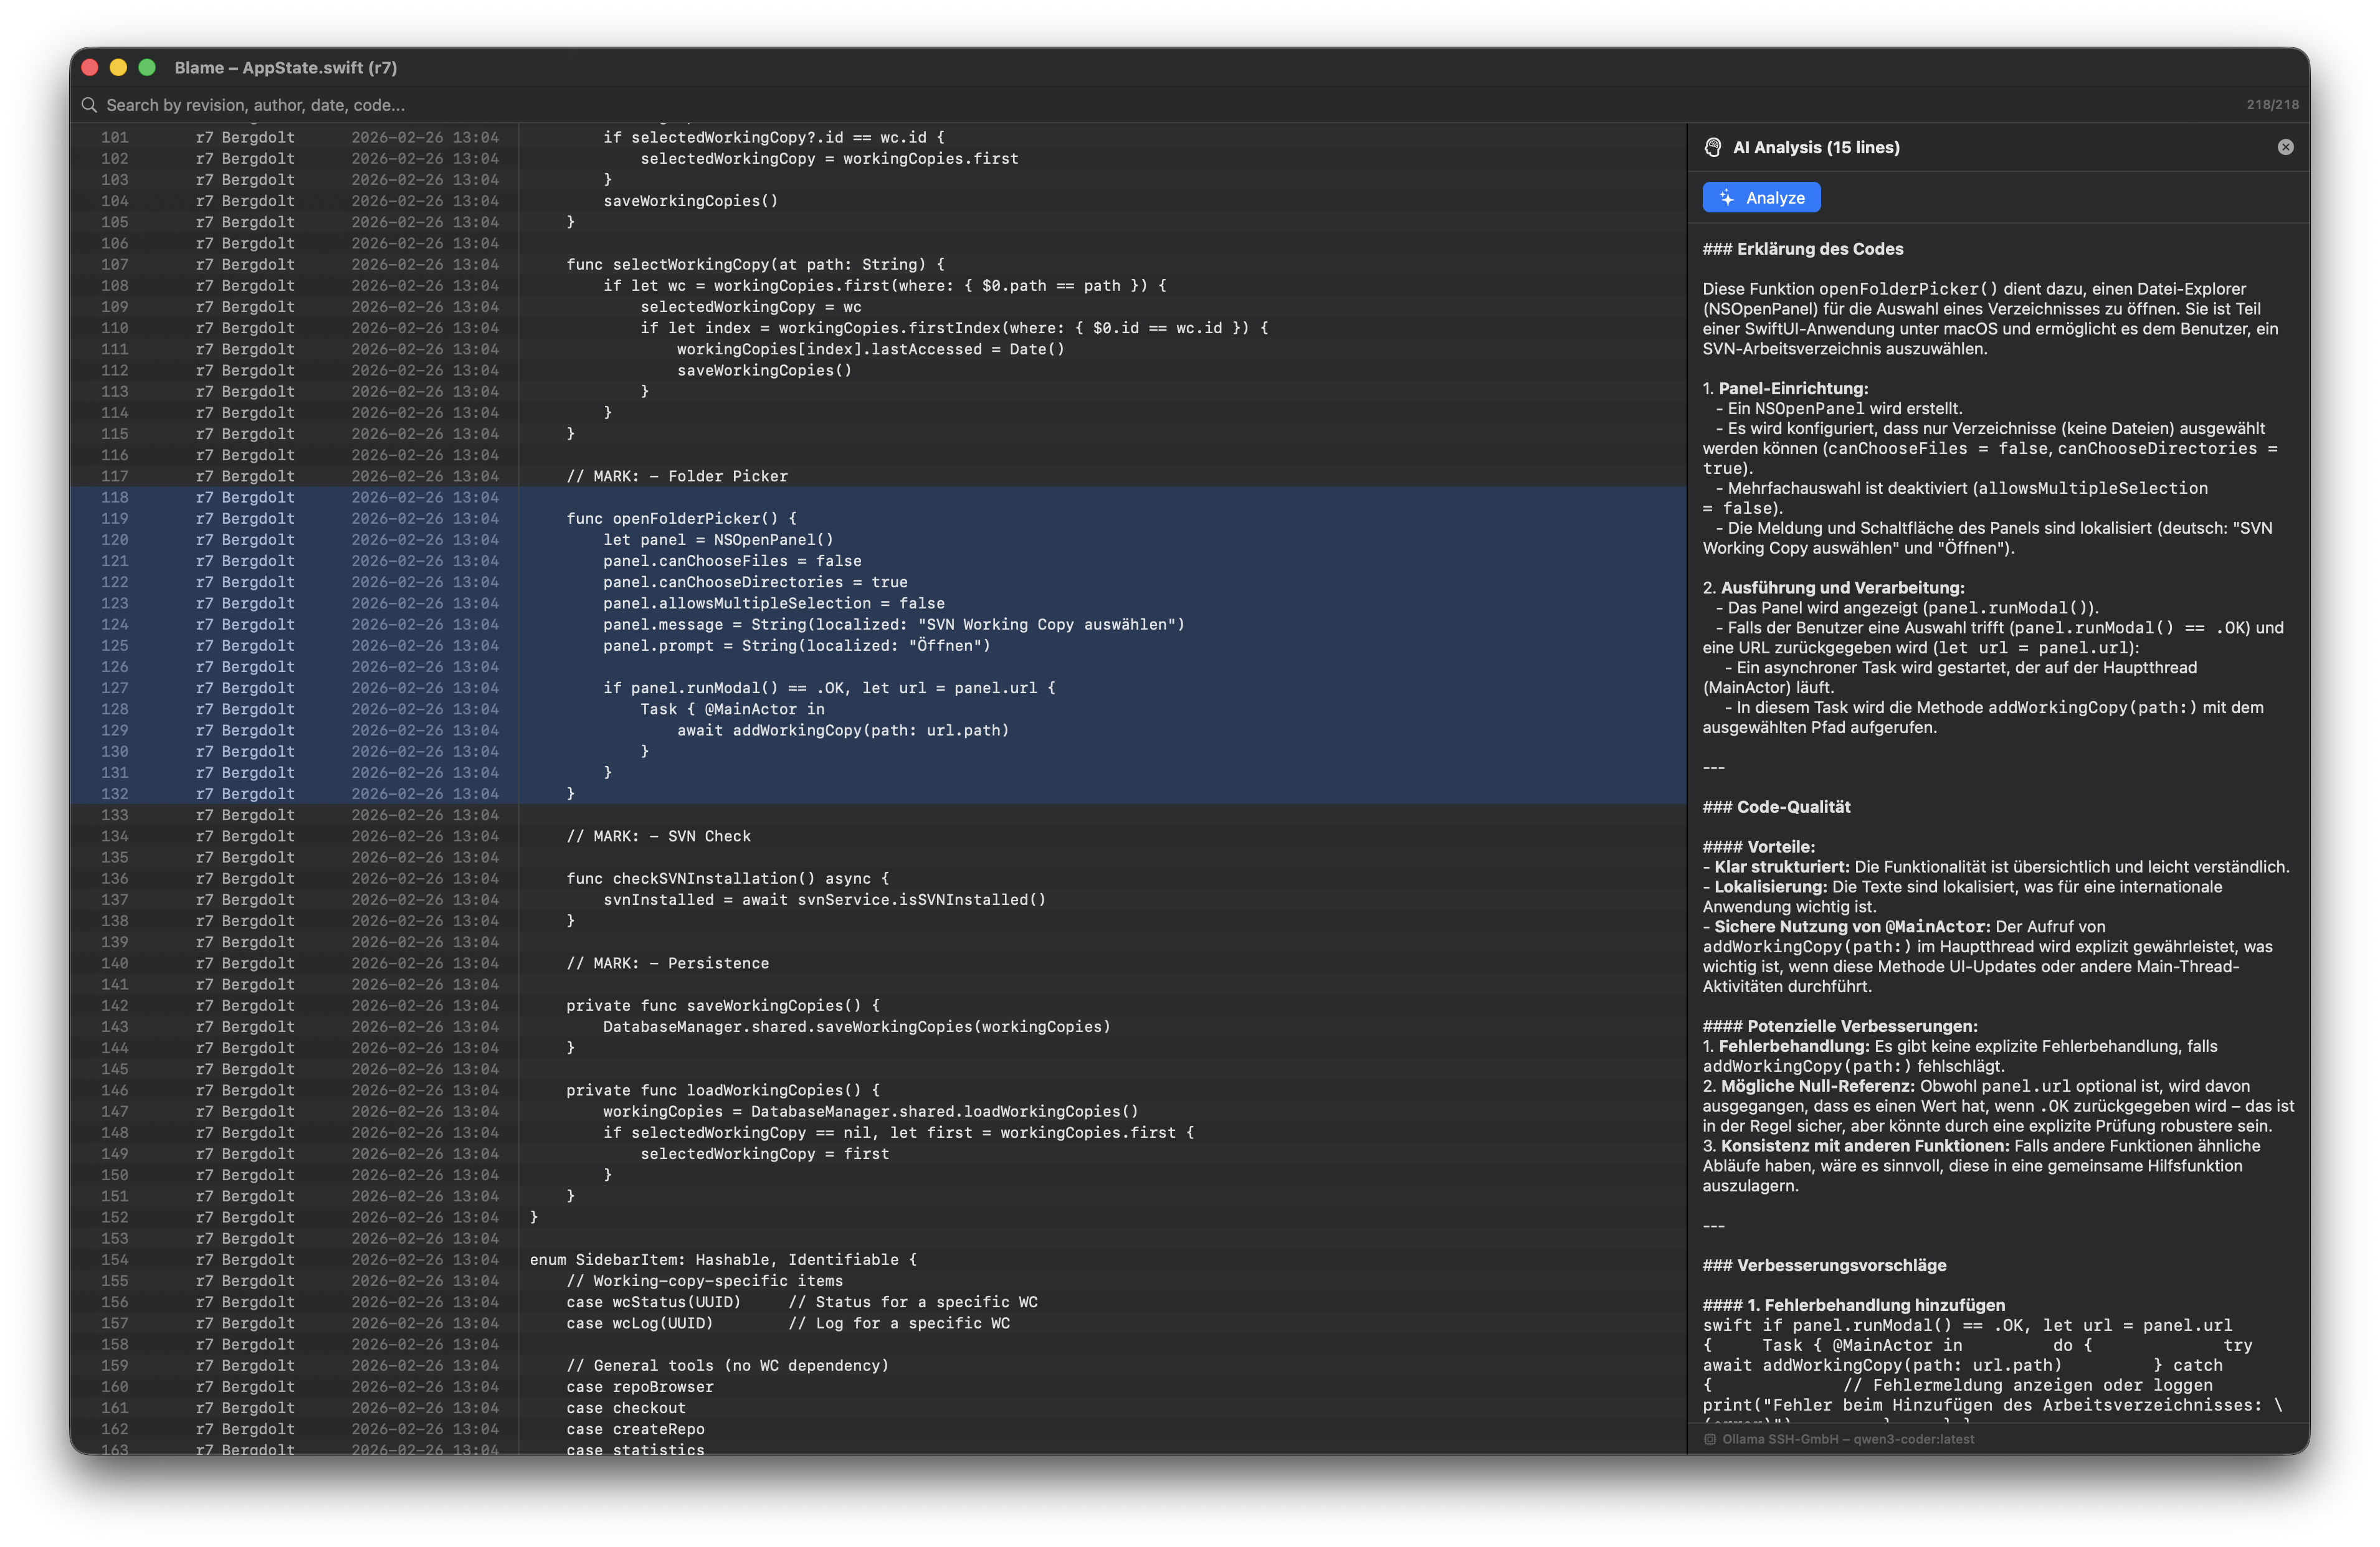Image resolution: width=2380 pixels, height=1547 pixels.
Task: Click the sparkle icon on Analyze button
Action: (1727, 198)
